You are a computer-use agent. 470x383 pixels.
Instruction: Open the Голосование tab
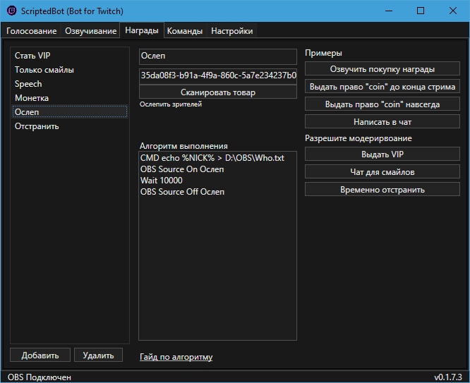[x=32, y=31]
